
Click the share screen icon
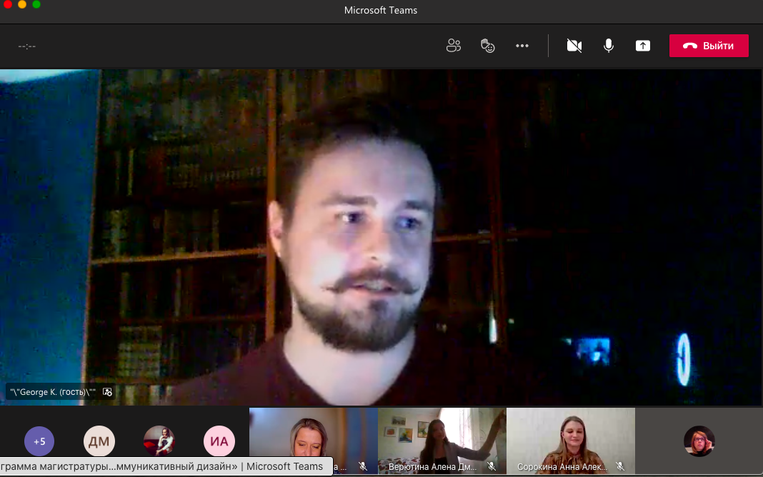coord(643,46)
